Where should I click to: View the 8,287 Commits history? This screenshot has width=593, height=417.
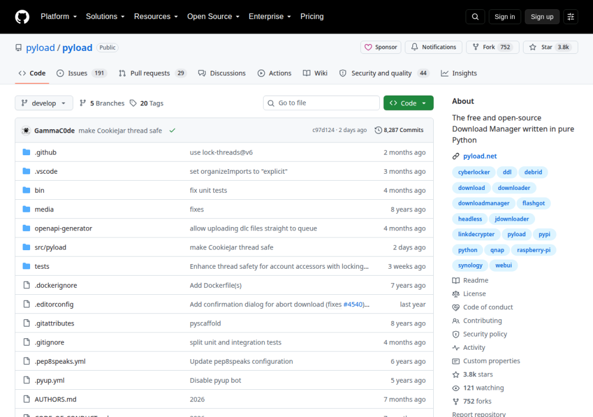(x=399, y=130)
